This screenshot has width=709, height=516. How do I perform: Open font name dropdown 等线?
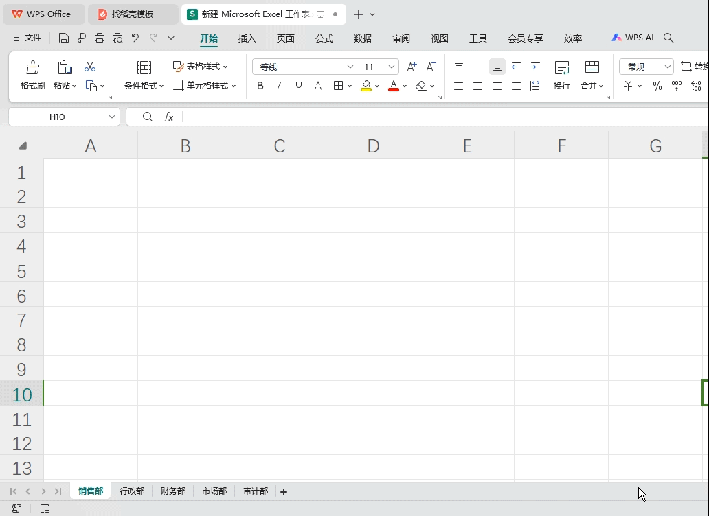coord(350,67)
